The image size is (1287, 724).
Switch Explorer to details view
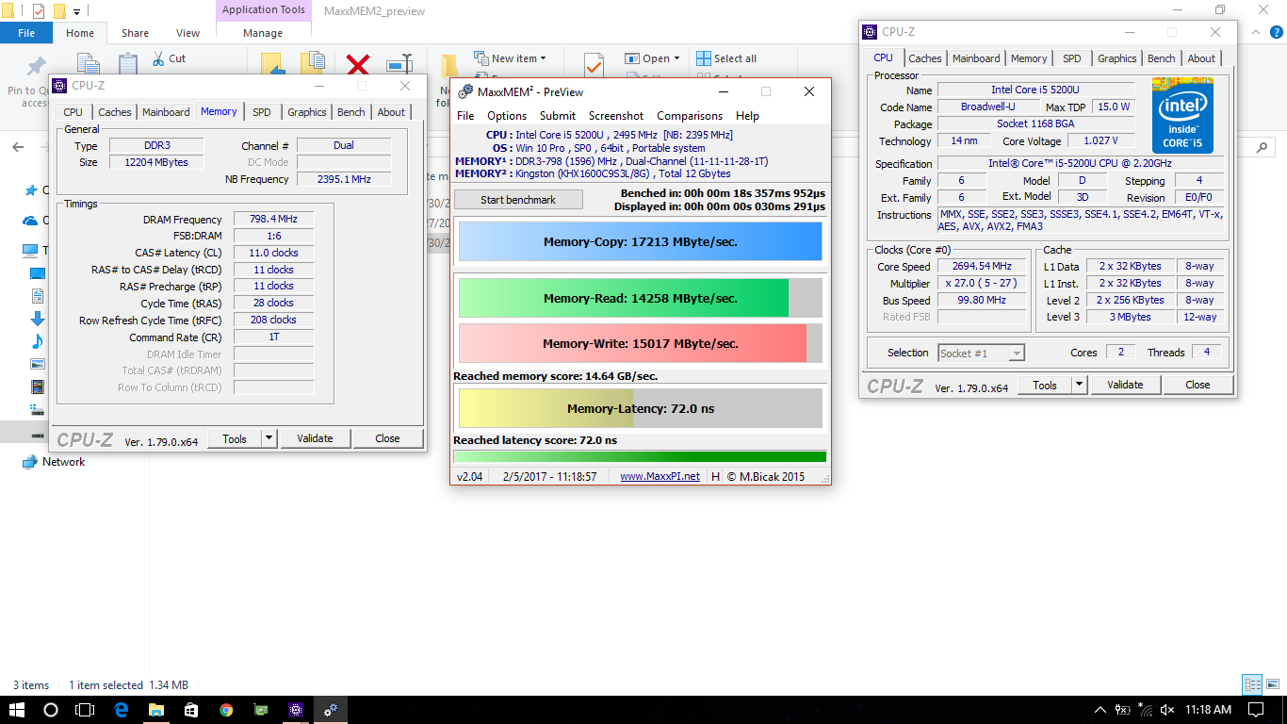point(1252,685)
